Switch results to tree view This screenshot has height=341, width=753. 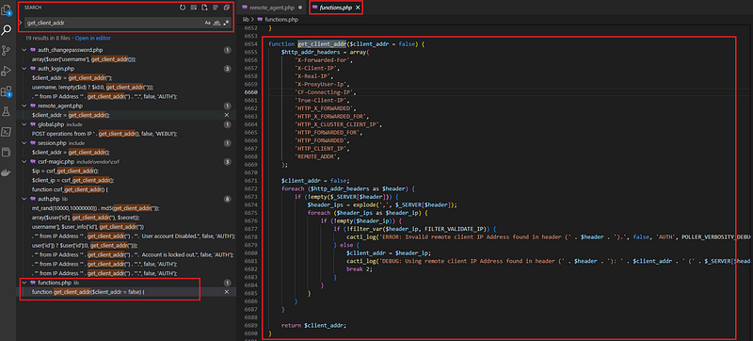216,8
